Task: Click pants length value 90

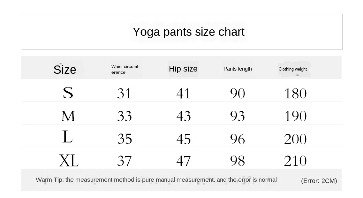Action: click(x=238, y=94)
